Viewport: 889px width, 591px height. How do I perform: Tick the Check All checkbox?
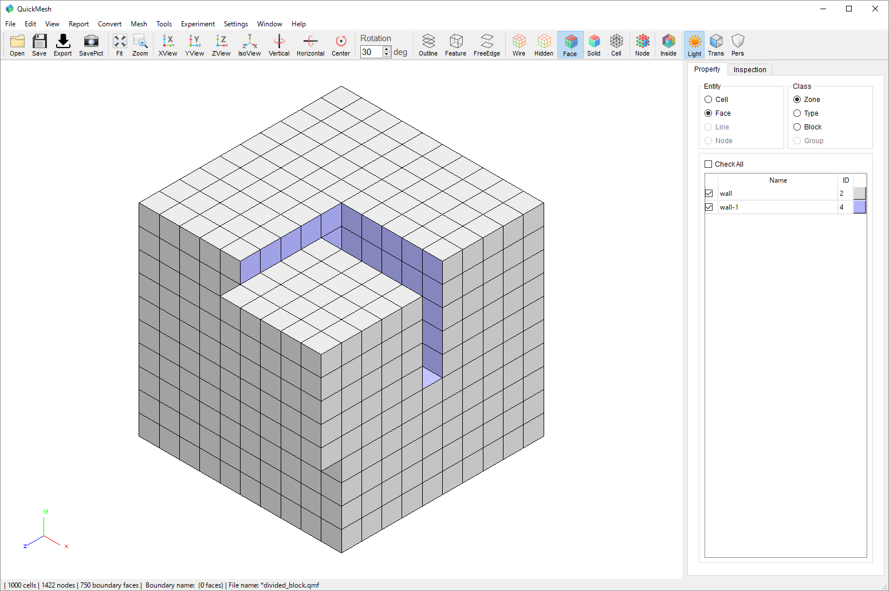[x=709, y=164]
